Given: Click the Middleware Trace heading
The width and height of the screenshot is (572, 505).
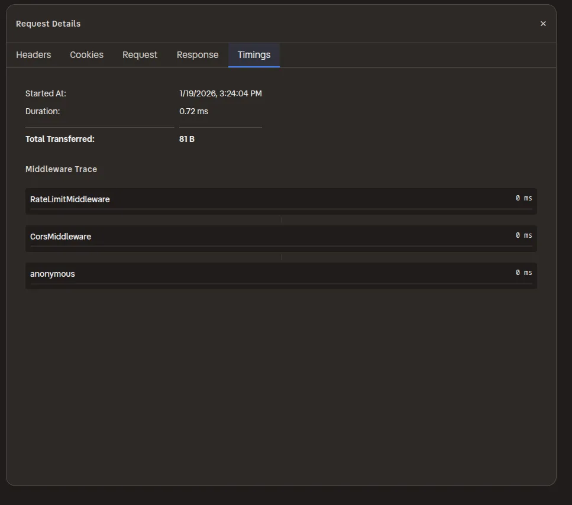Looking at the screenshot, I should click(61, 169).
